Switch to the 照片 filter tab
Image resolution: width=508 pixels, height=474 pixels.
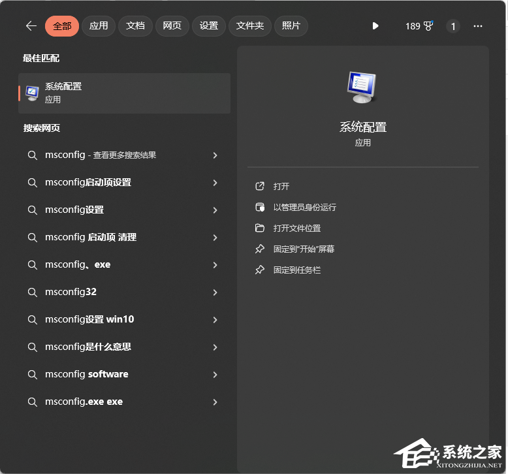[x=291, y=26]
